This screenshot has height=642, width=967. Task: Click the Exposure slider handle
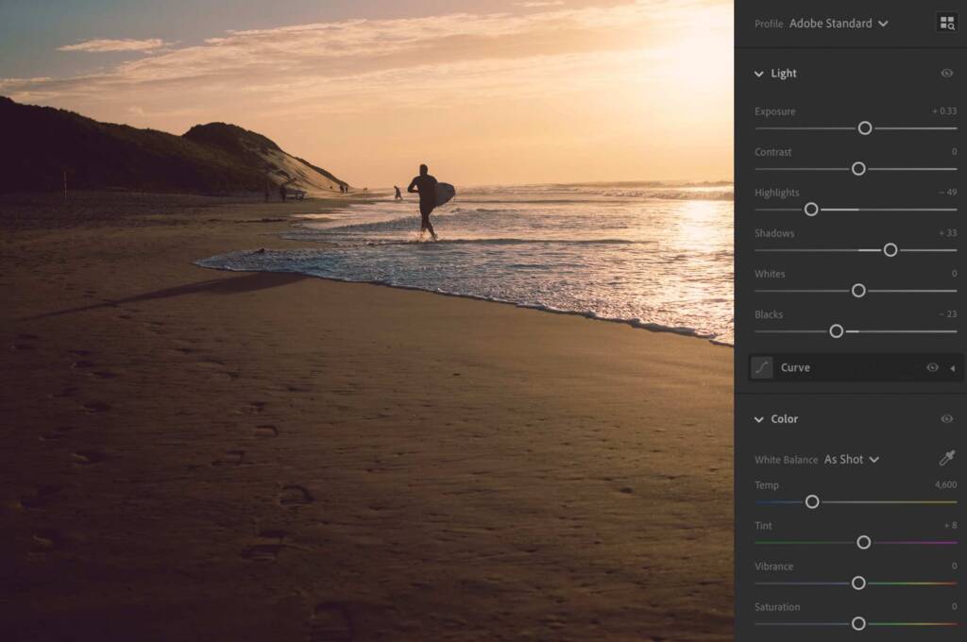click(865, 127)
